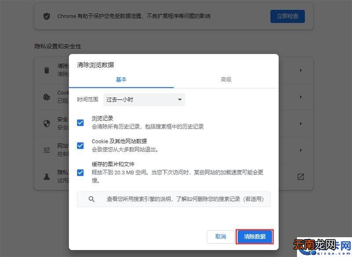The image size is (352, 257).
Task: Click the trash can icon in privacy settings
Action: tap(47, 70)
